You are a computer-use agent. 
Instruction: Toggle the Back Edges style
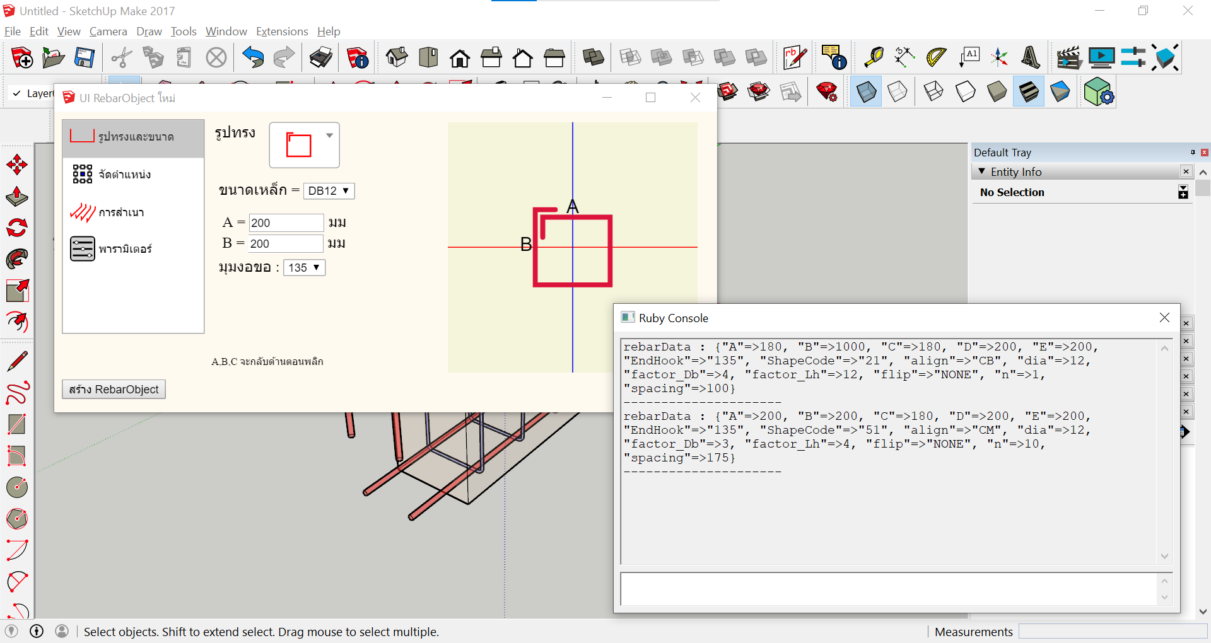pos(898,92)
